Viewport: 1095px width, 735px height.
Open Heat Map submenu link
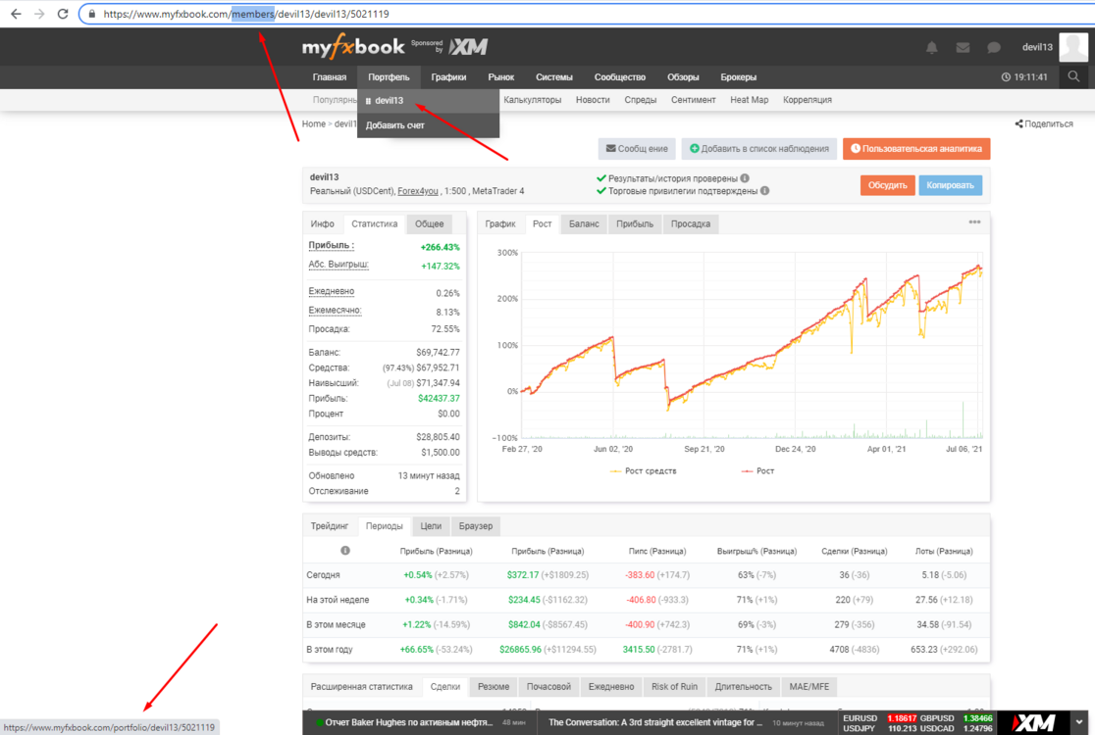(749, 100)
